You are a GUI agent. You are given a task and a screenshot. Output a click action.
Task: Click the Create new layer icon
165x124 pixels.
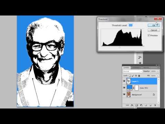click(x=151, y=105)
